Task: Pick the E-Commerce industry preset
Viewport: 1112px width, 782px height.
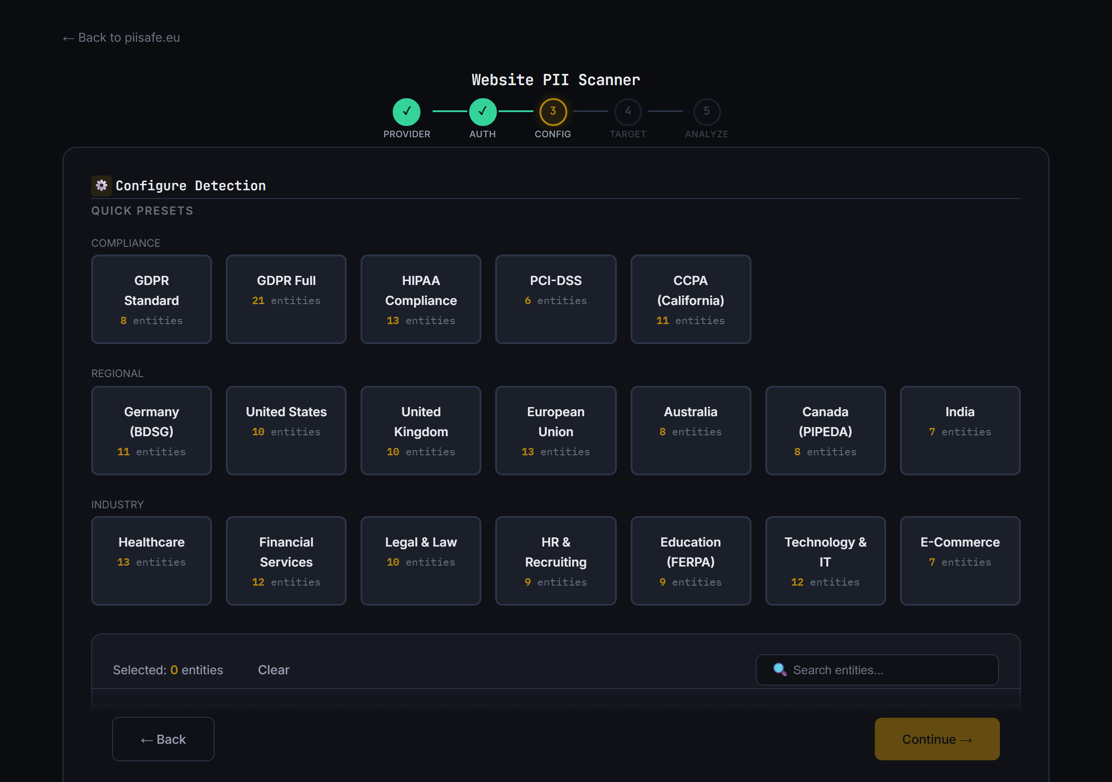Action: (960, 560)
